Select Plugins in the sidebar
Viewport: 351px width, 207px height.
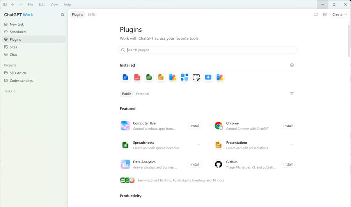click(x=34, y=40)
